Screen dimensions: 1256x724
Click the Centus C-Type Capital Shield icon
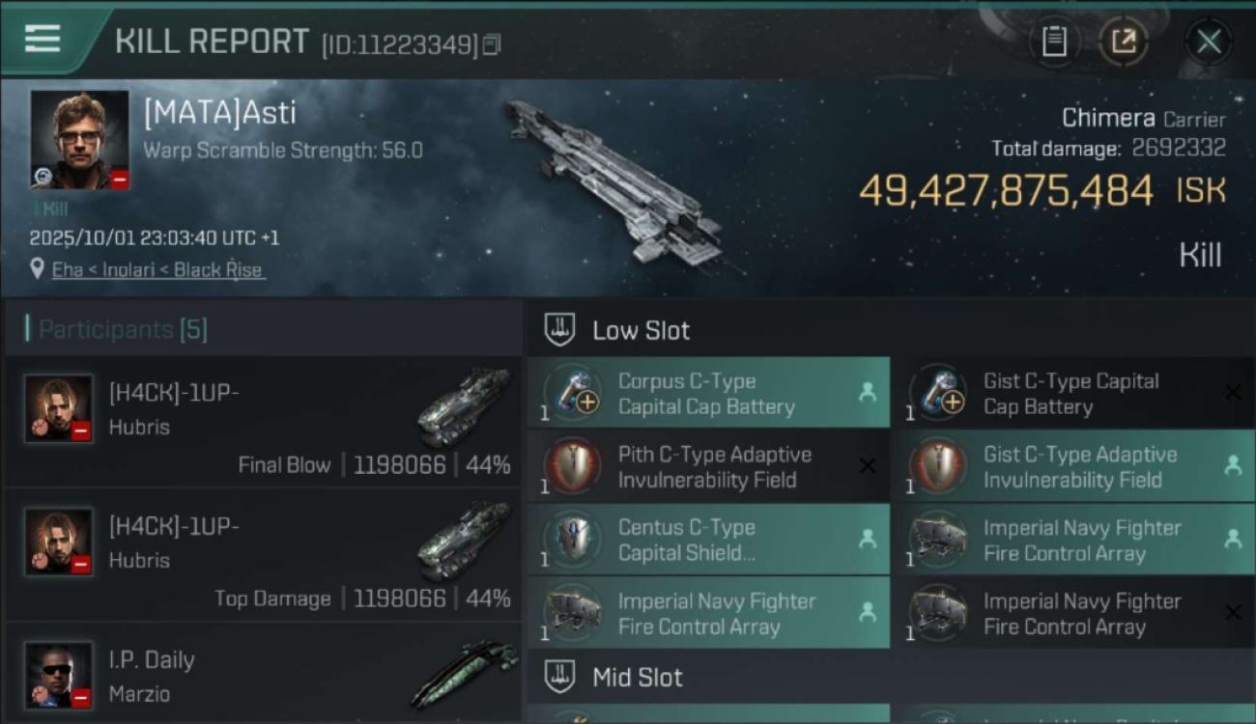pos(574,541)
